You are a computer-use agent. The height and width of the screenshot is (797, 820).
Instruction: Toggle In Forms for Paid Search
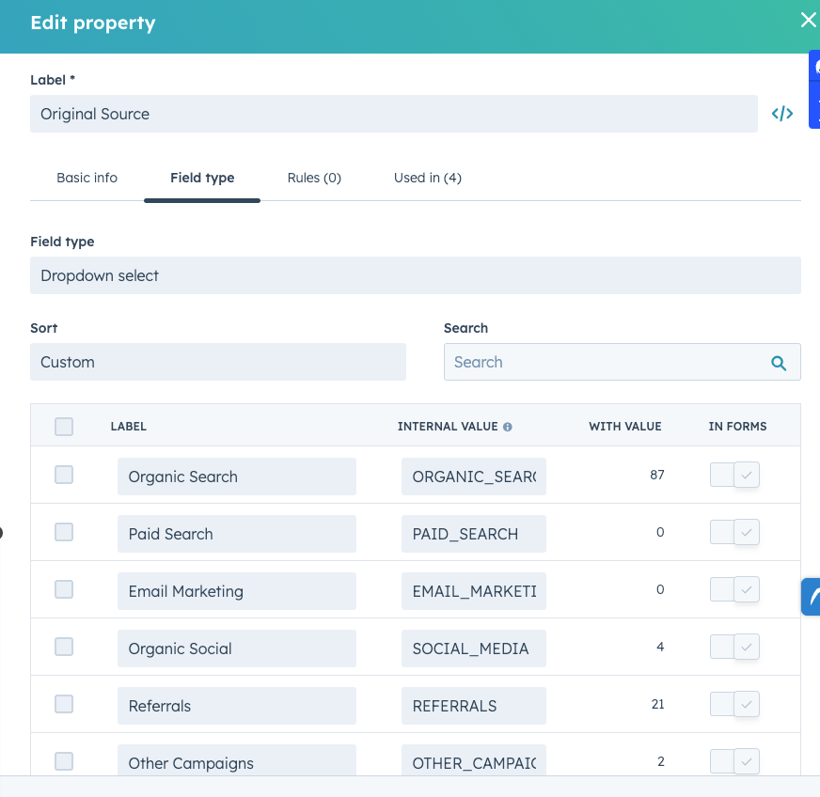click(x=734, y=532)
